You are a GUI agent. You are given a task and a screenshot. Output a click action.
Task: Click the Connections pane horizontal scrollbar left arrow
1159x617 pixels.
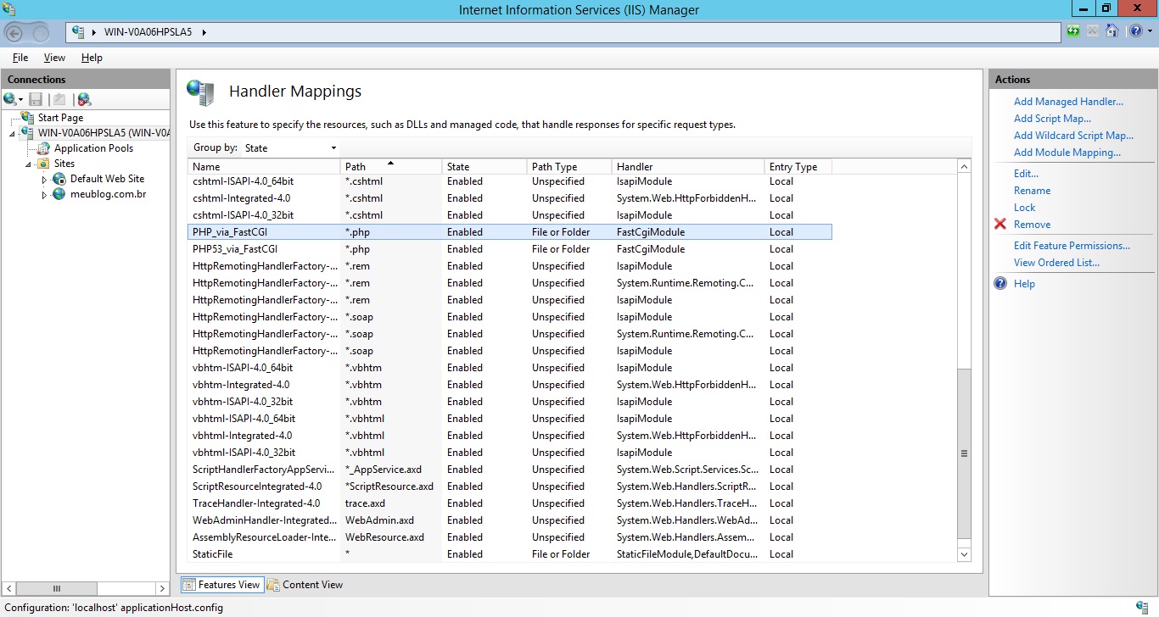[10, 588]
